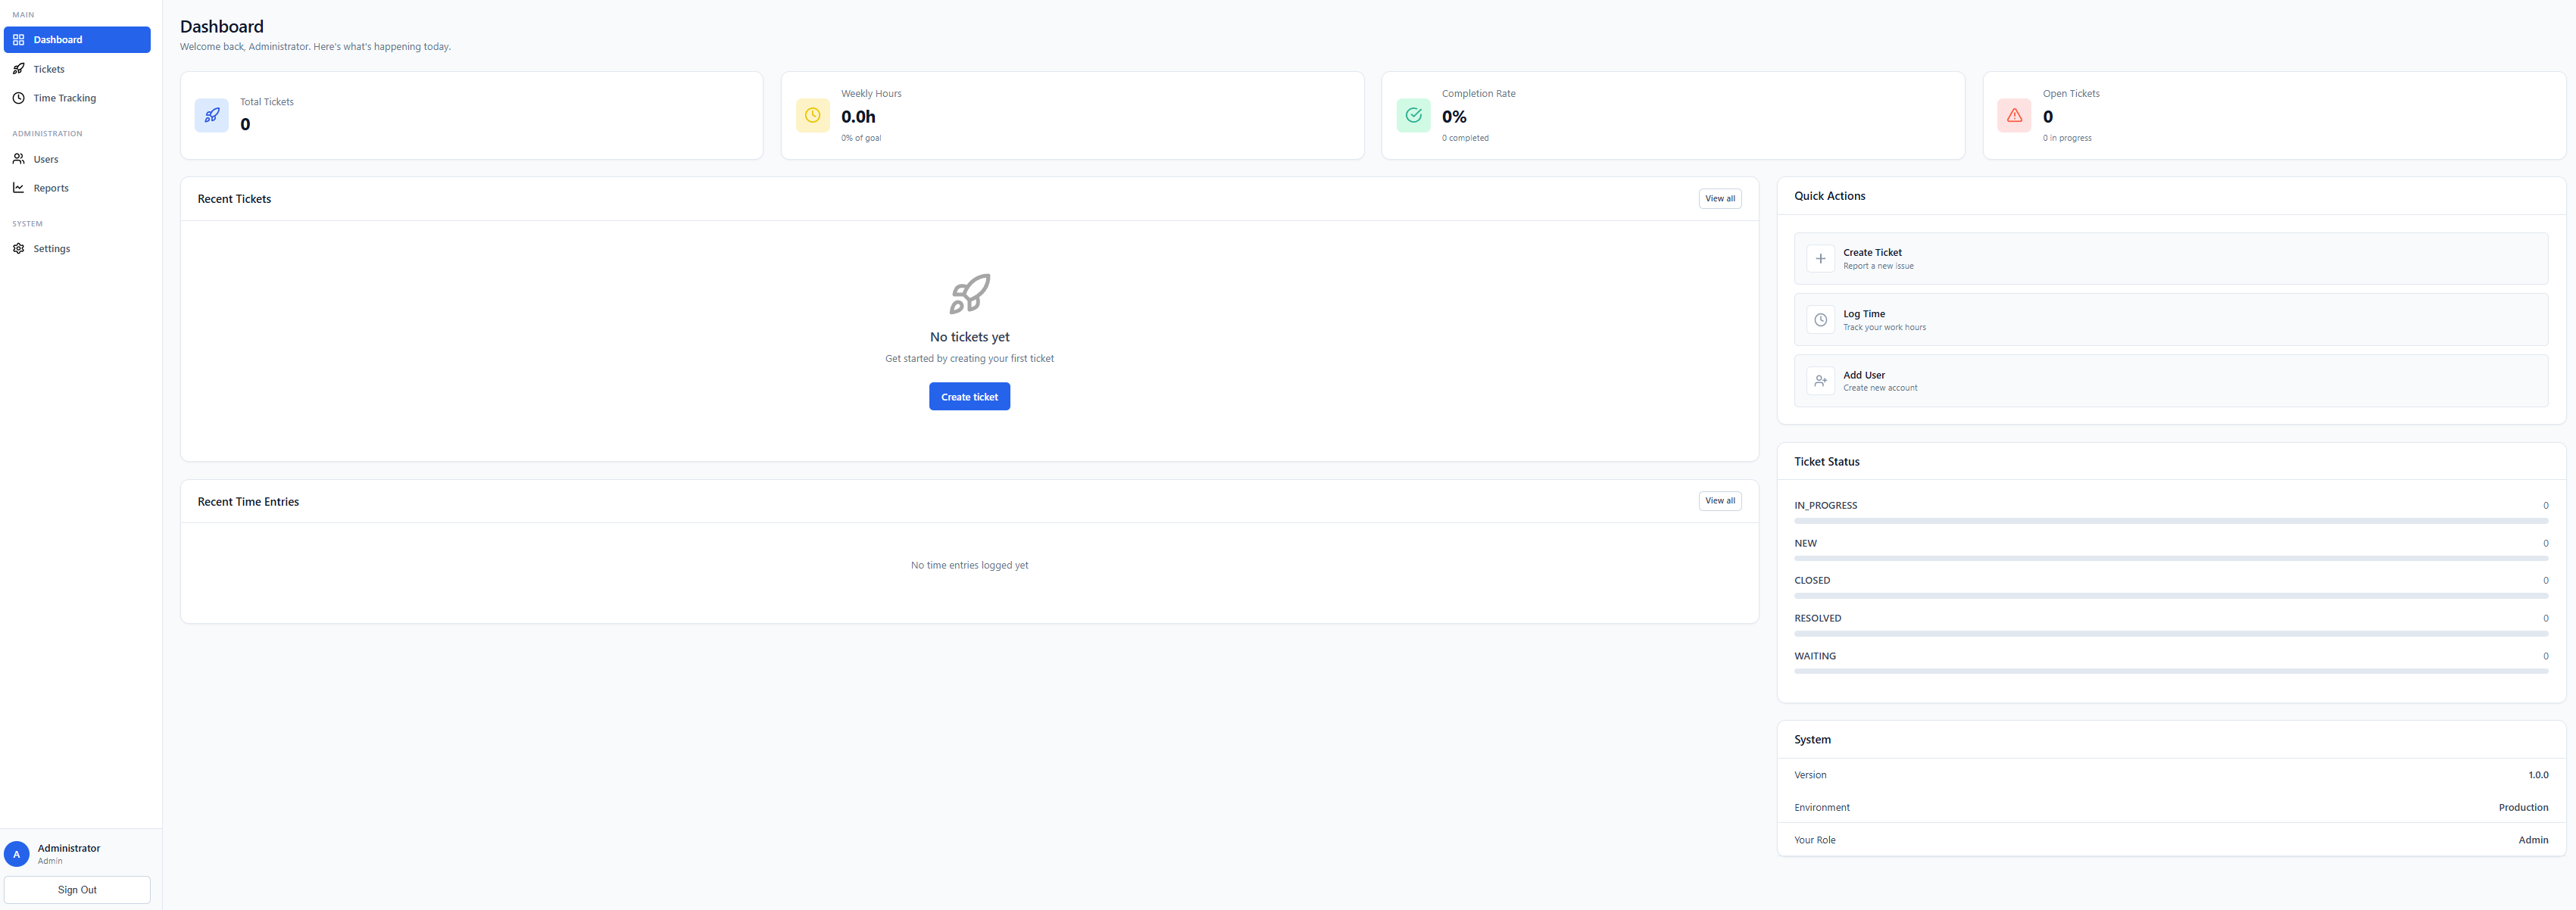Click the rocket icon in Total Tickets card
2576x910 pixels.
(x=211, y=115)
